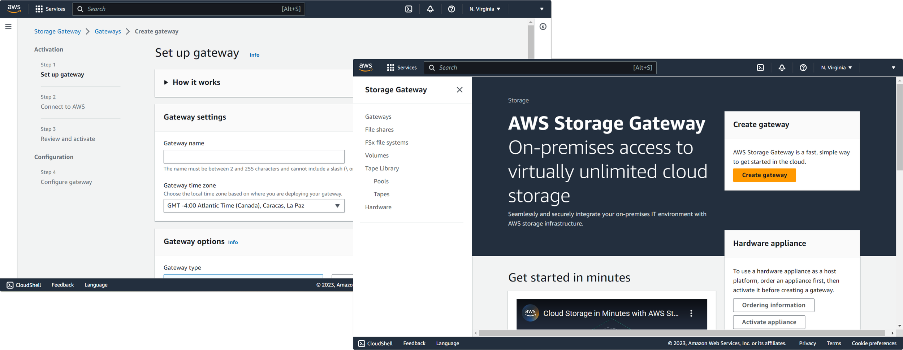
Task: Click Feedback in back window footer
Action: (x=62, y=285)
